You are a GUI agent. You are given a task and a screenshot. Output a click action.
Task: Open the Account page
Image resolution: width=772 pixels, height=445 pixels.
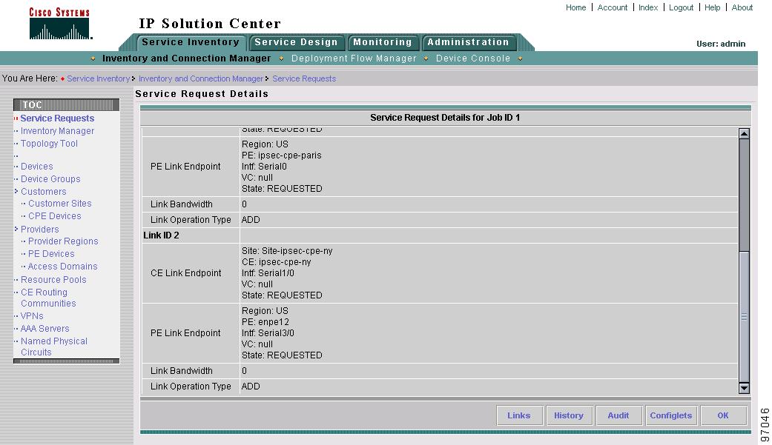[613, 7]
